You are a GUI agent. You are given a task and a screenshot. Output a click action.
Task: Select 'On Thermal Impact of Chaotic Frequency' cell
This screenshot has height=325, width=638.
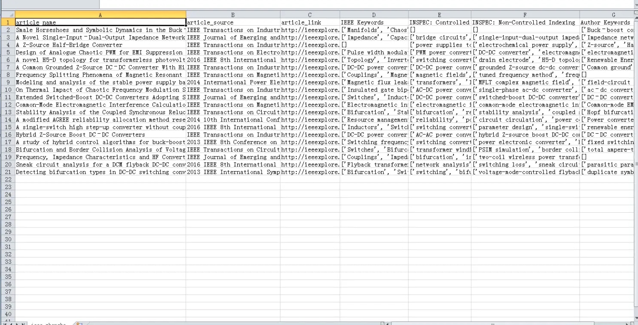[100, 90]
